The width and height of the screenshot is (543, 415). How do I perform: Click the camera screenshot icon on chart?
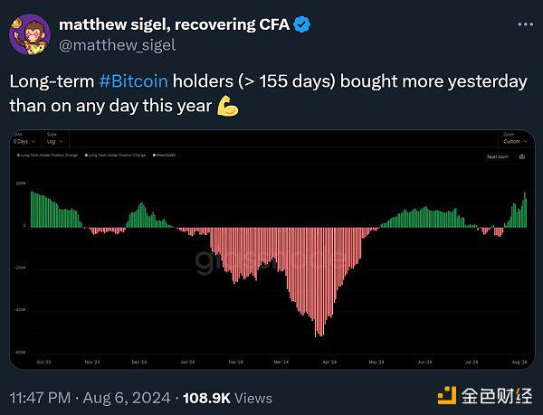point(521,156)
